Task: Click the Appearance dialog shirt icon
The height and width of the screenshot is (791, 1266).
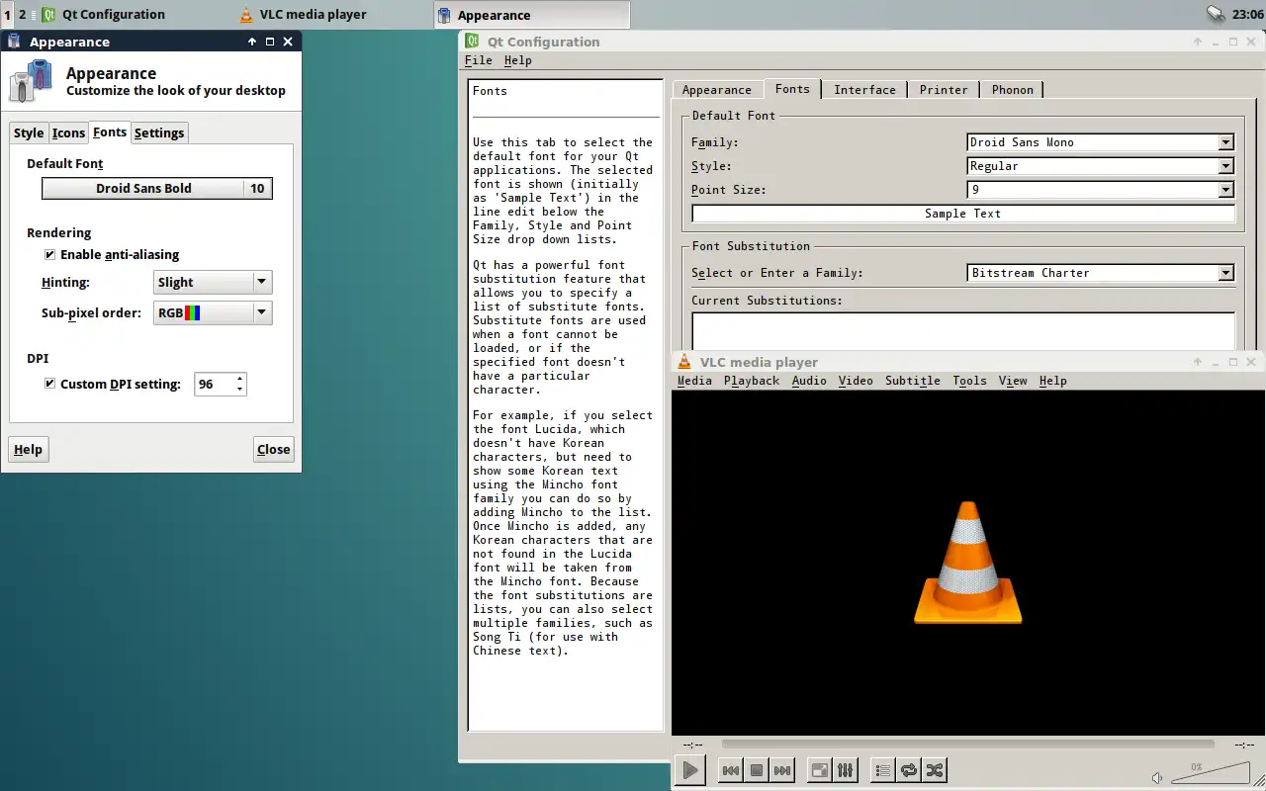Action: 31,81
